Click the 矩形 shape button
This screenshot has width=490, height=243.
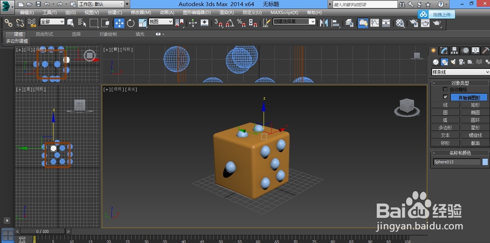point(475,105)
